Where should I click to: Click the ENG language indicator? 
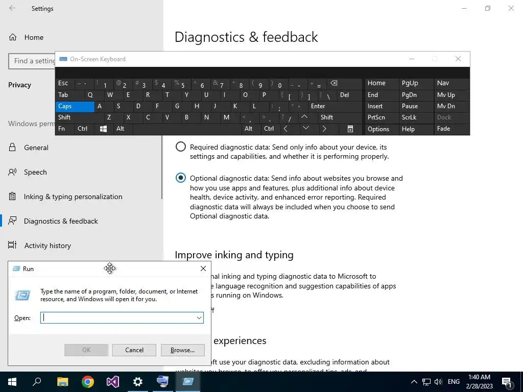click(x=454, y=382)
